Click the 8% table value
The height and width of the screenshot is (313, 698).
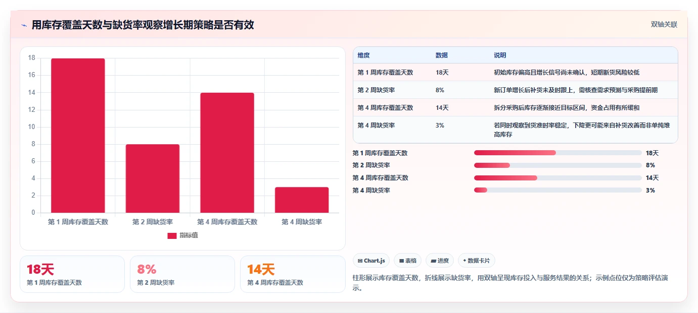coord(440,90)
